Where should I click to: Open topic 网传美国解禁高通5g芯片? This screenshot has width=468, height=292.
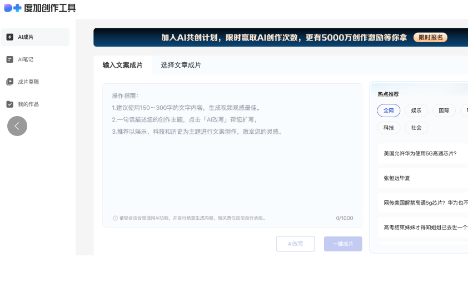[x=423, y=203]
